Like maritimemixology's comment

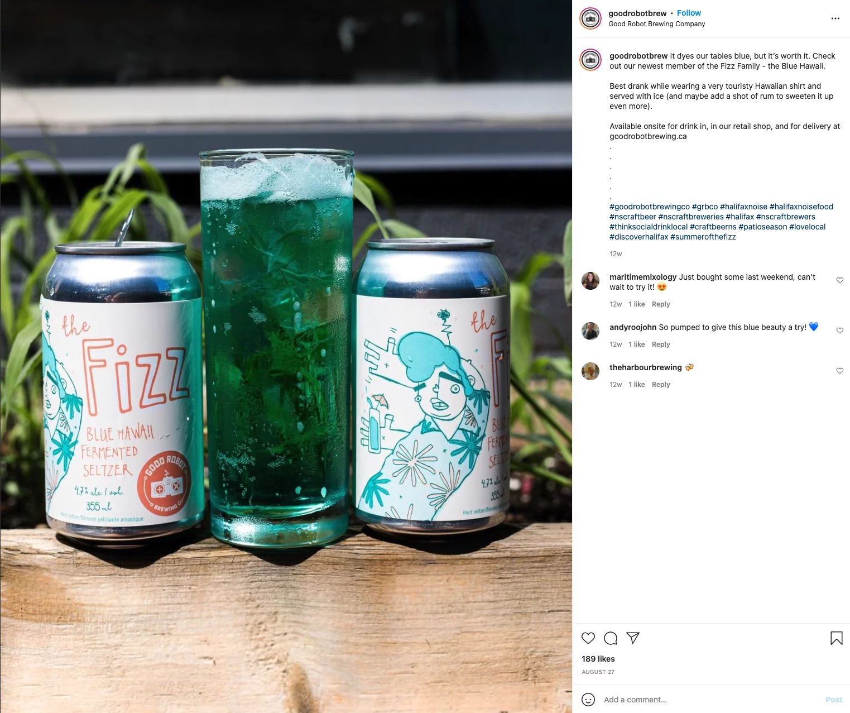point(840,280)
